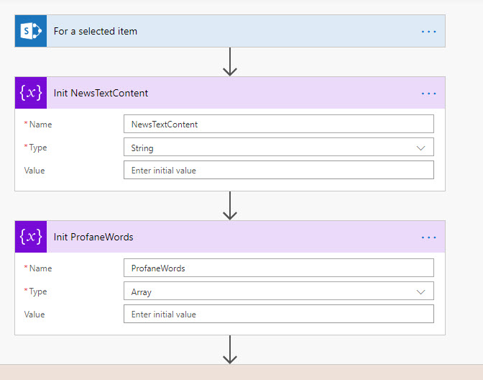
Task: Click the Value field in Init ProfaneWords
Action: 278,315
